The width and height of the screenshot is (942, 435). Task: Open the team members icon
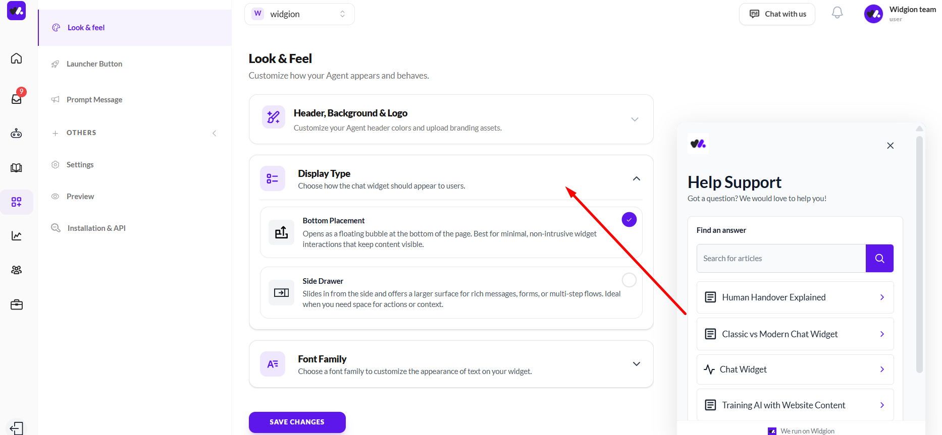(x=17, y=270)
